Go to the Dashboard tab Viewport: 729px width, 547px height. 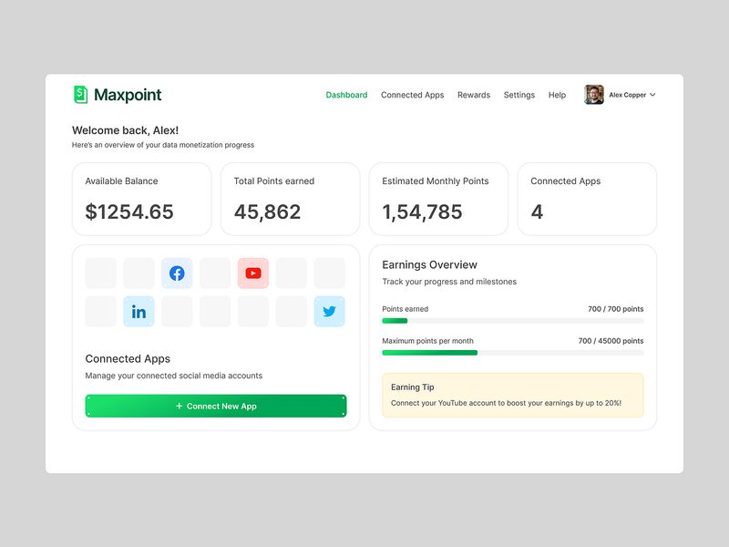(x=346, y=95)
